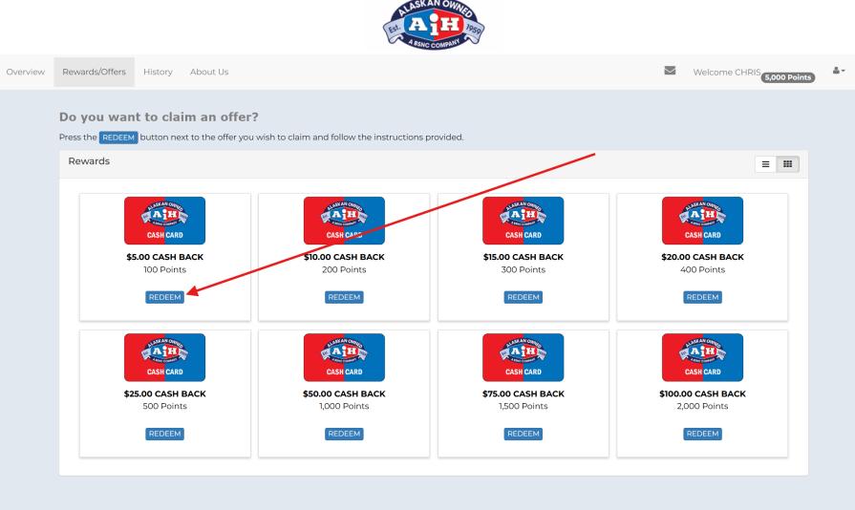
Task: Click the '400 Points' text
Action: [702, 269]
